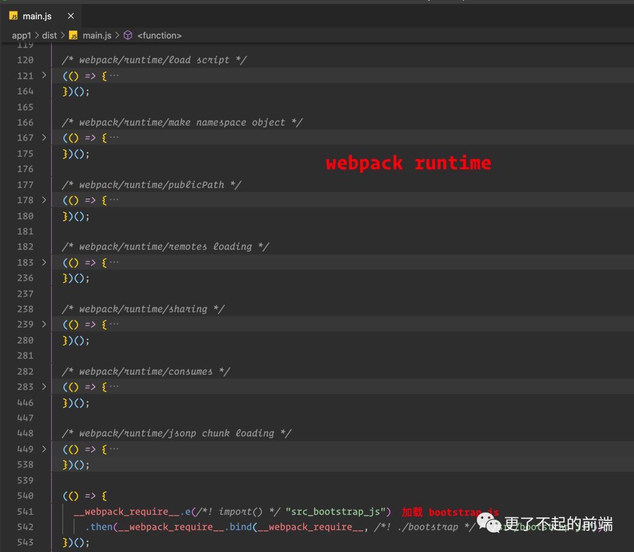Click the '/*! import() */' comment on line 541

point(238,511)
